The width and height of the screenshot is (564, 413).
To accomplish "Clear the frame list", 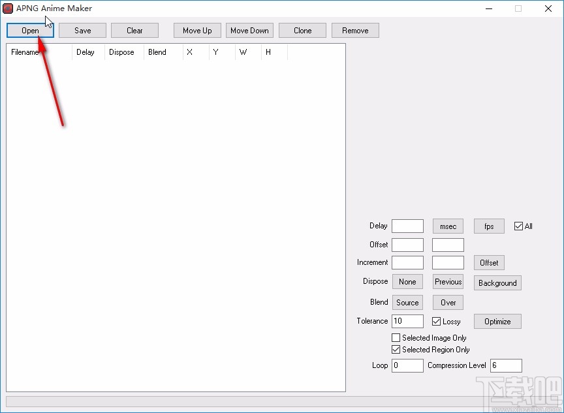I will tap(134, 30).
